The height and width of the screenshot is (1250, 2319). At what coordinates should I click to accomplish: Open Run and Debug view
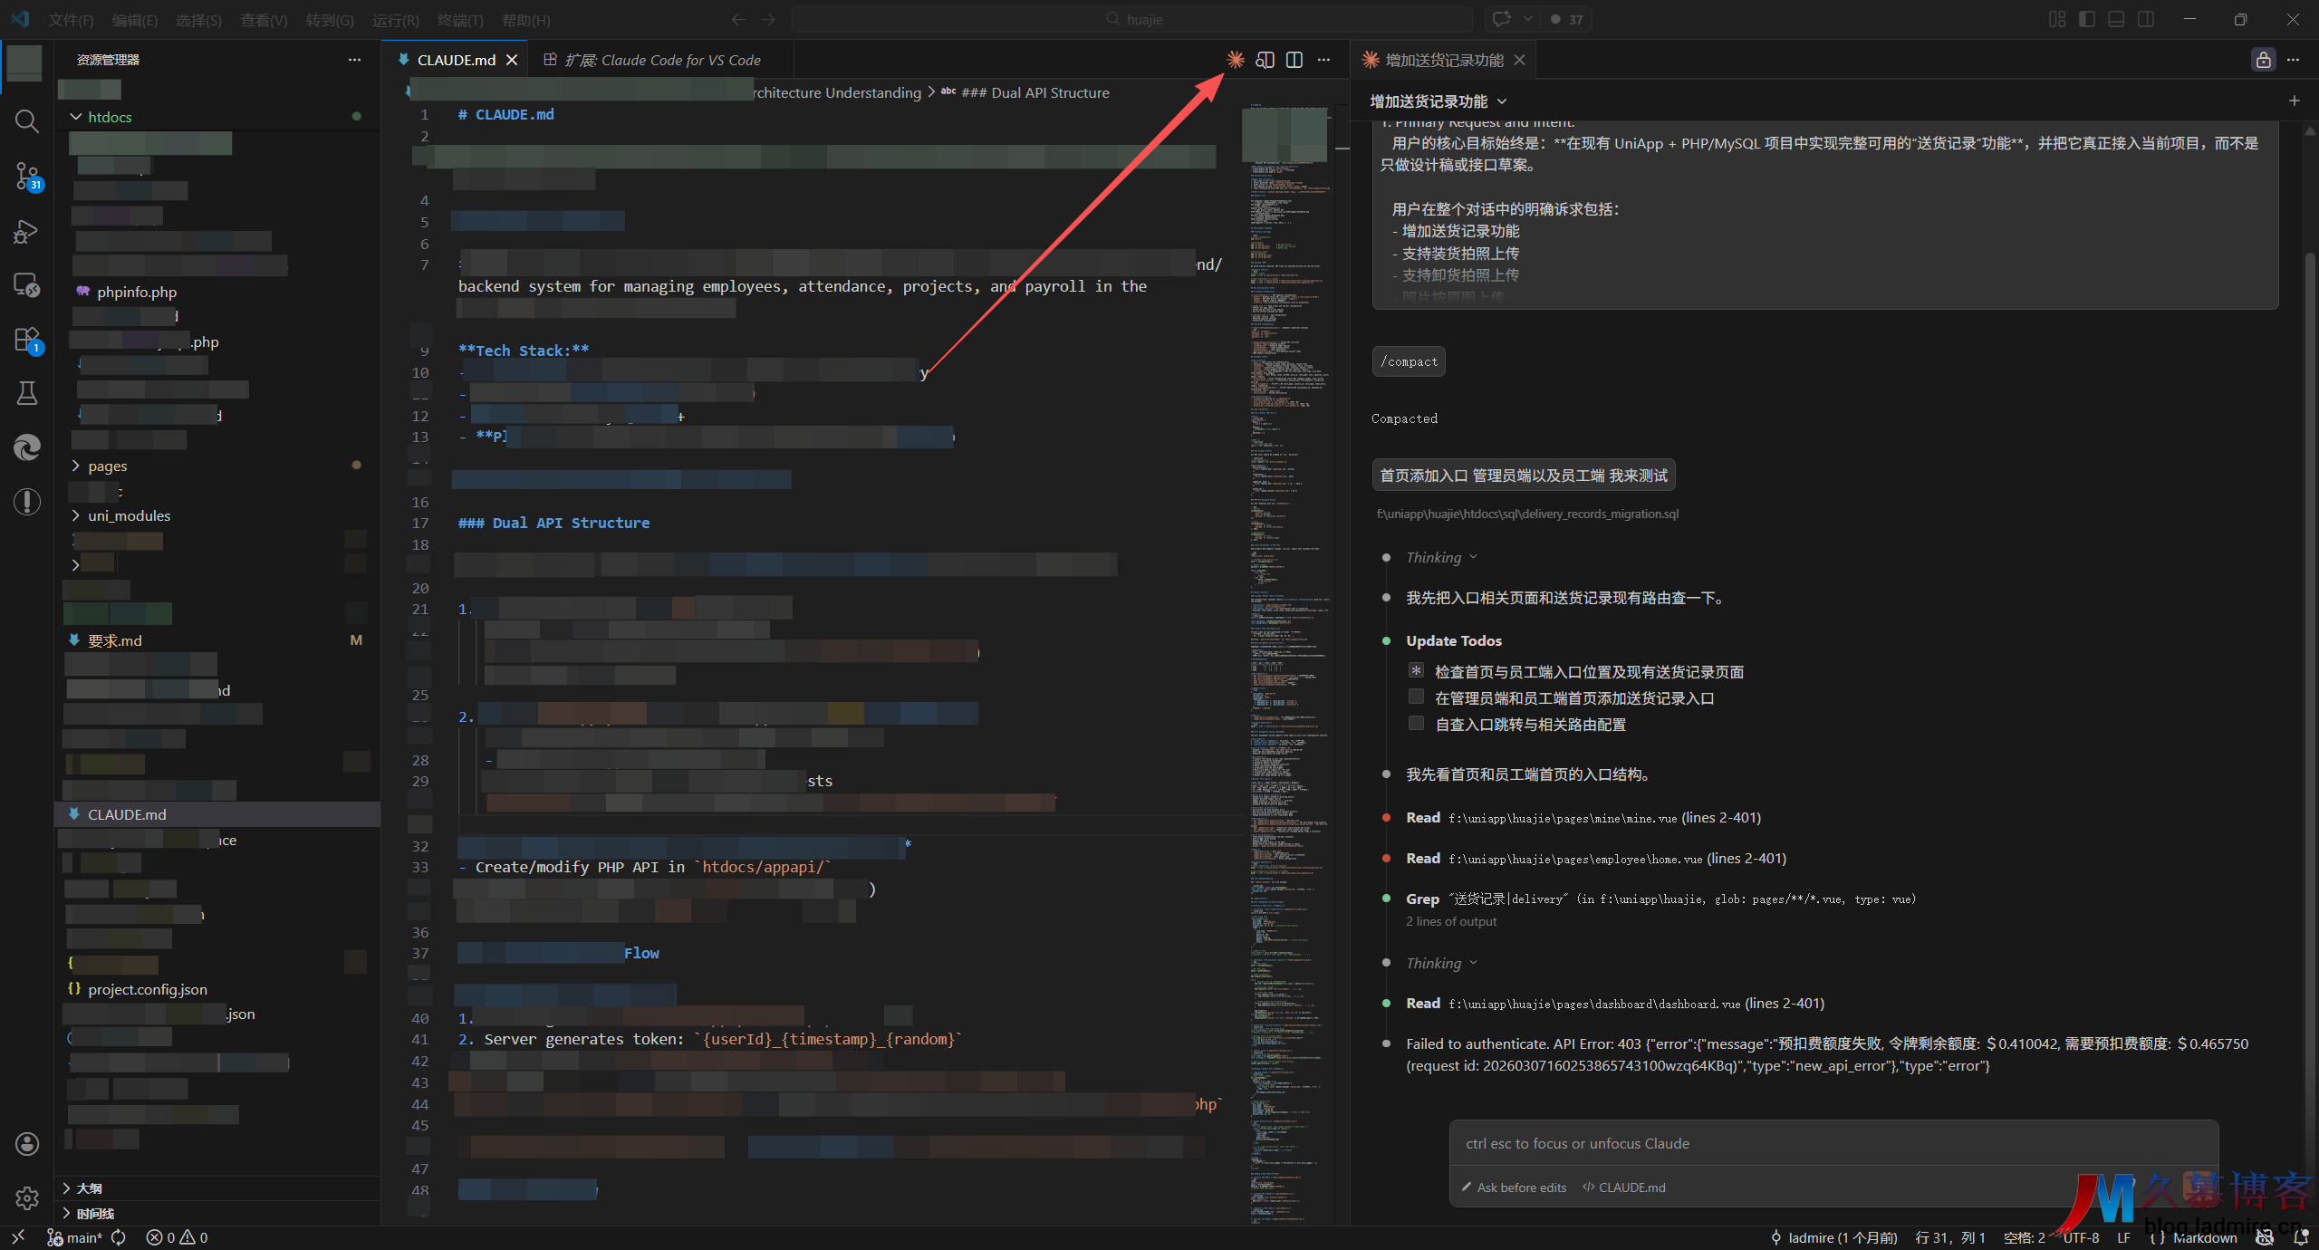[x=26, y=232]
